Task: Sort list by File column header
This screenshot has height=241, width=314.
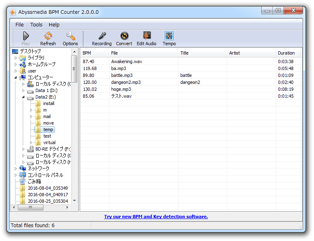Action: [x=144, y=53]
